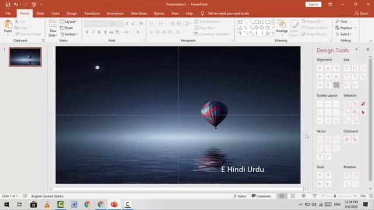Screen dimensions: 374x210
Task: Open VLC media player from taskbar
Action: 47,204
